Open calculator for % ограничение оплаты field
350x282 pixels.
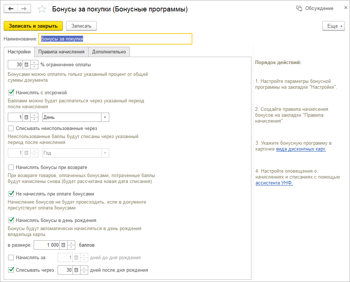(26, 65)
